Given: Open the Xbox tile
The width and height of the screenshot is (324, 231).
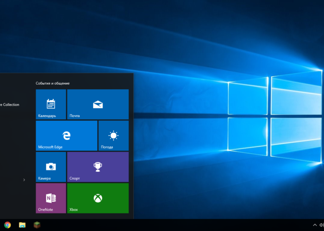Looking at the screenshot, I should click(98, 198).
